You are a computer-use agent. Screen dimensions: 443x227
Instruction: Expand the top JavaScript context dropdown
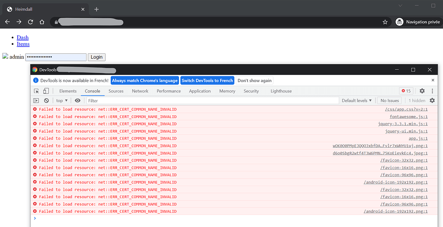click(x=62, y=100)
